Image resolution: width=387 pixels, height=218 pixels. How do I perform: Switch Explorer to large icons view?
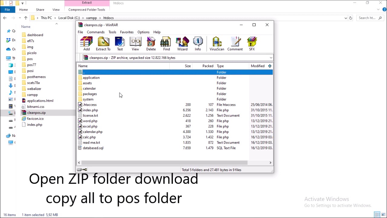383,215
